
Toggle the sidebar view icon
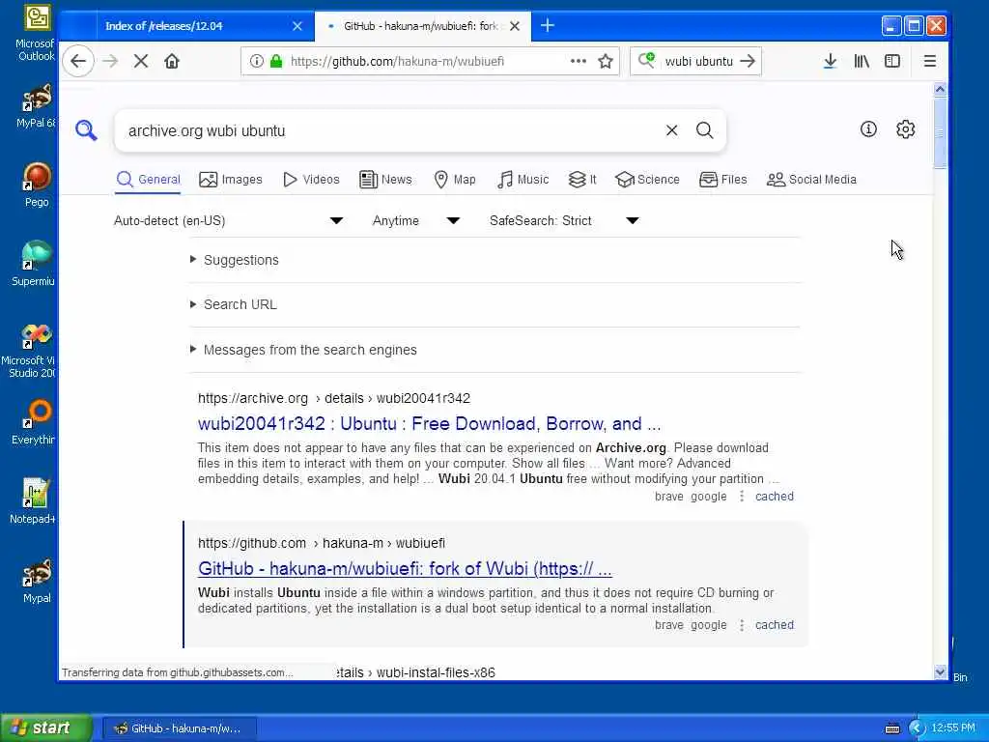pos(891,61)
